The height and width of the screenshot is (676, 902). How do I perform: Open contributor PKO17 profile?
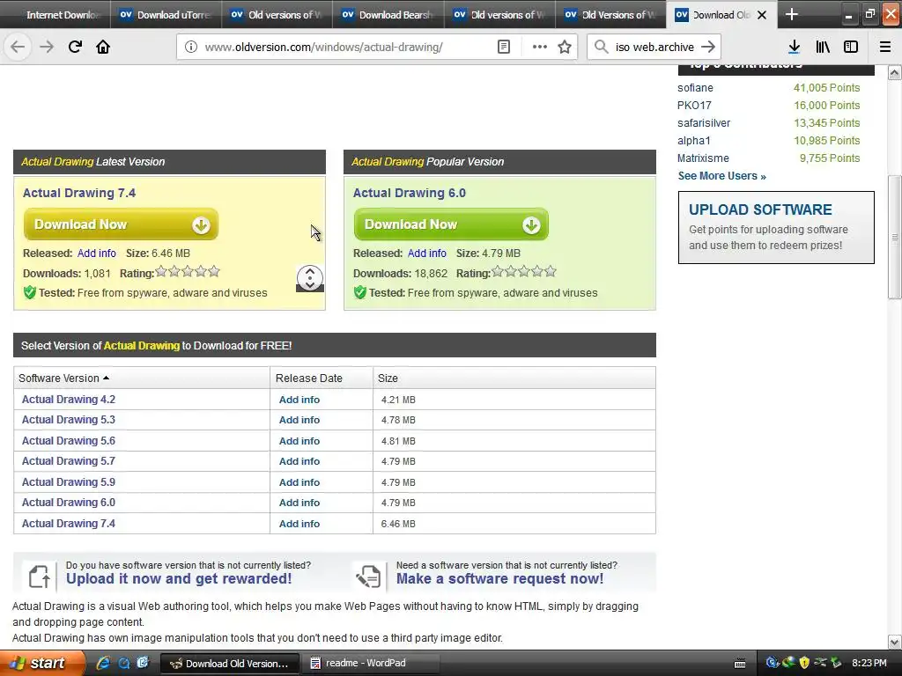pos(694,106)
